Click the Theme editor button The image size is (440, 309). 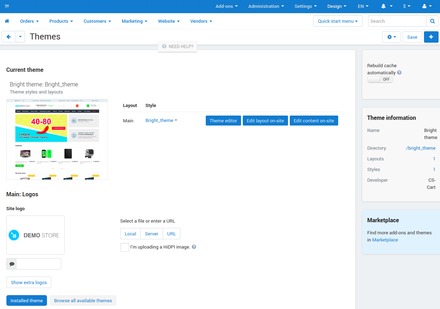[x=223, y=121]
